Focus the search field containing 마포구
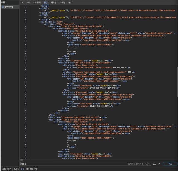The height and width of the screenshot is (171, 178). tap(74, 164)
